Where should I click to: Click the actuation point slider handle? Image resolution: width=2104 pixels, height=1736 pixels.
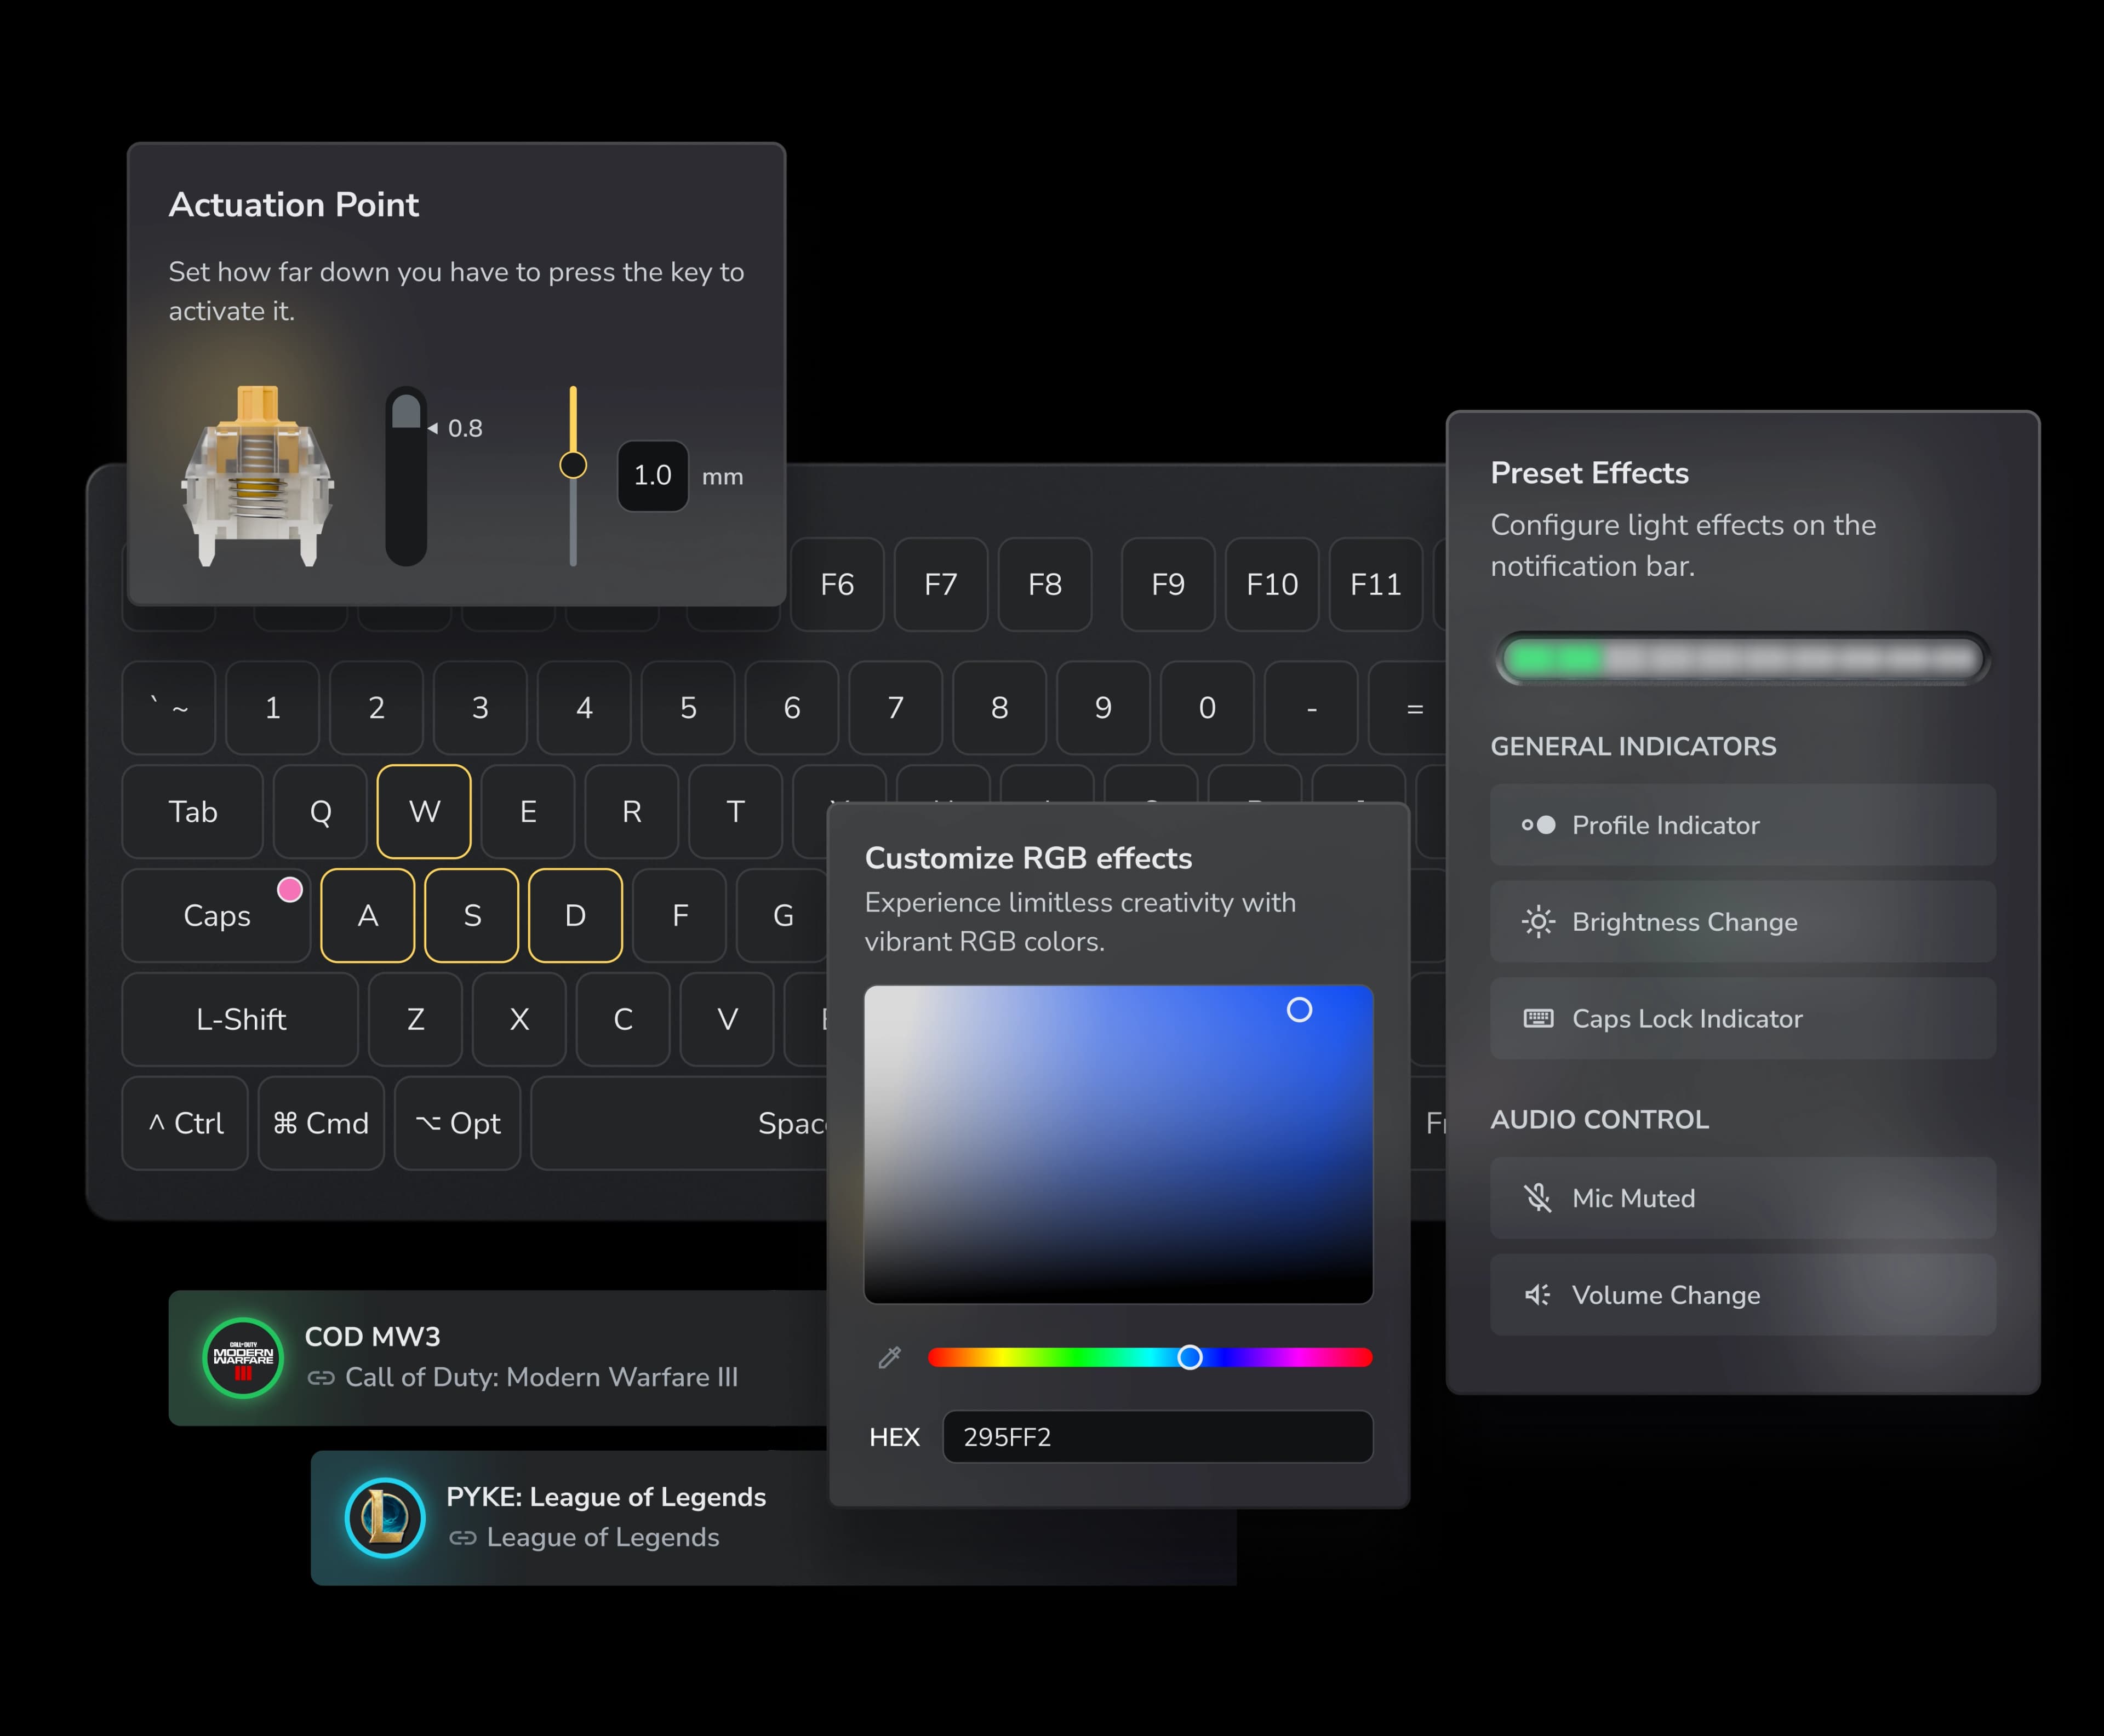(x=573, y=464)
